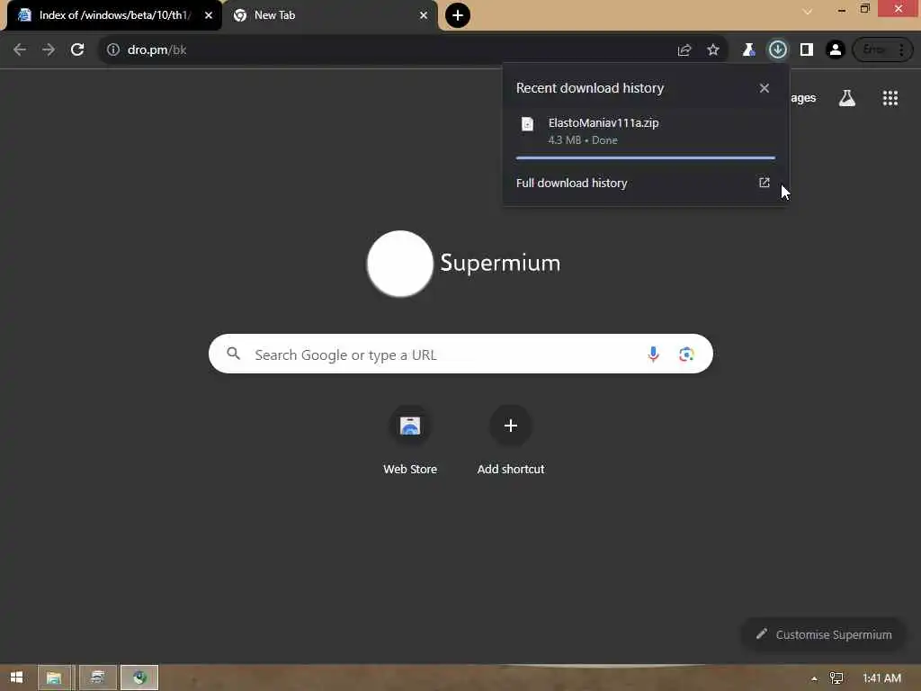Toggle the downloads toolbar button

pyautogui.click(x=778, y=50)
